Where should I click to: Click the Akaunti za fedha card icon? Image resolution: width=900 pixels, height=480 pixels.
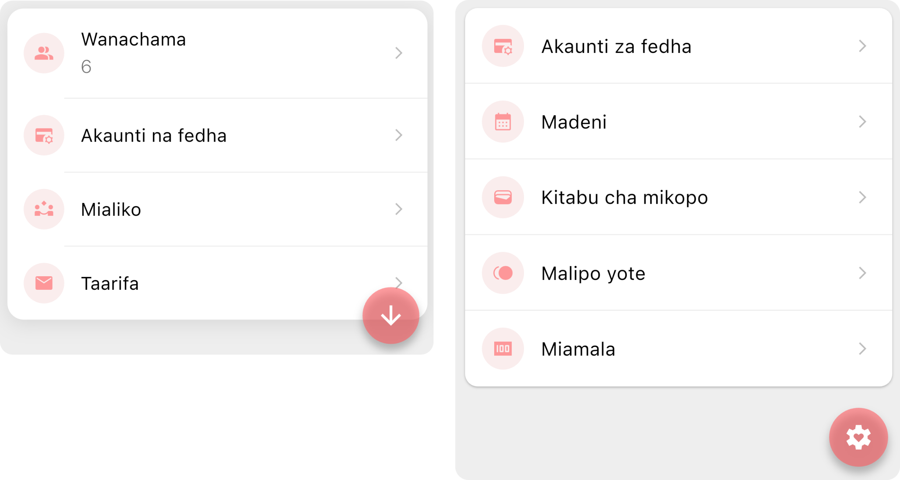pos(503,46)
